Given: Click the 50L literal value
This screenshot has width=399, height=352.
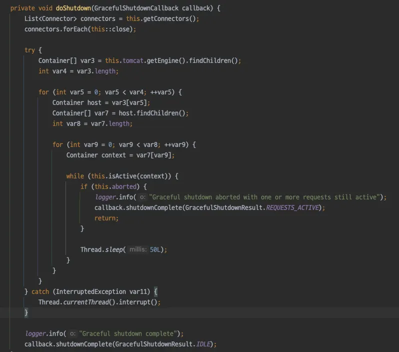Looking at the screenshot, I should point(155,249).
